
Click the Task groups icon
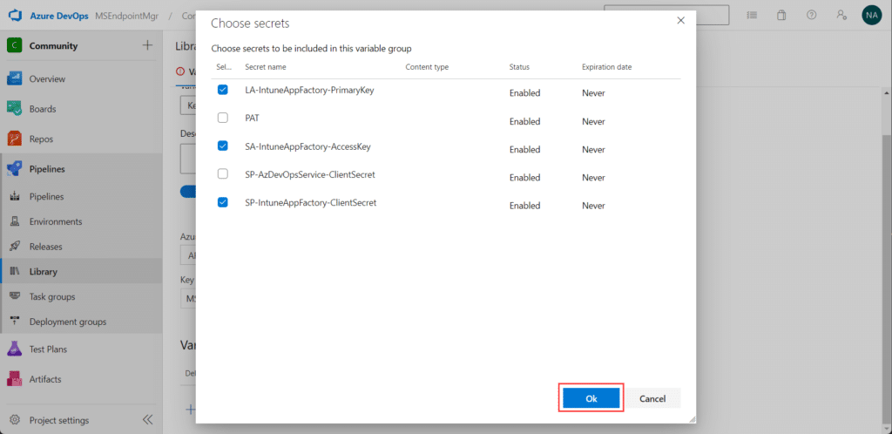point(16,296)
